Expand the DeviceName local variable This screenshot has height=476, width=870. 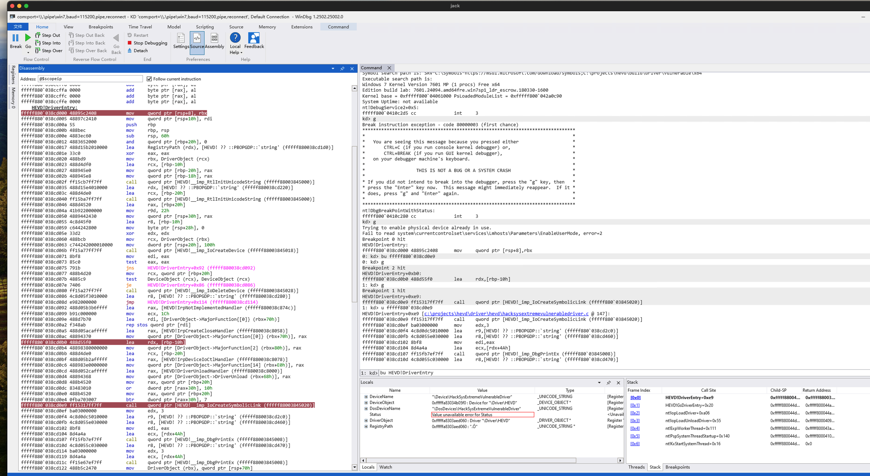366,397
